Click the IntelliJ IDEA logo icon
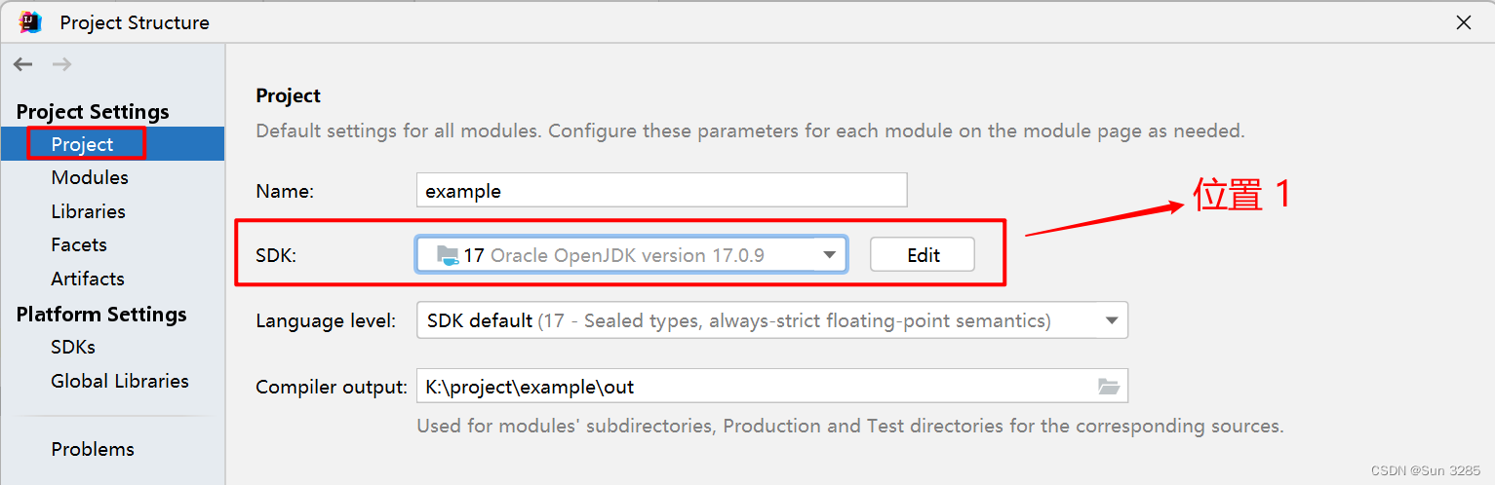The image size is (1495, 485). [x=30, y=21]
